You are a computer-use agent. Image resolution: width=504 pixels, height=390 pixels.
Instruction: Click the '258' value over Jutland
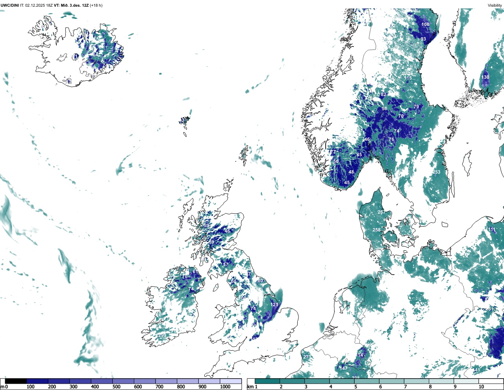pyautogui.click(x=376, y=230)
